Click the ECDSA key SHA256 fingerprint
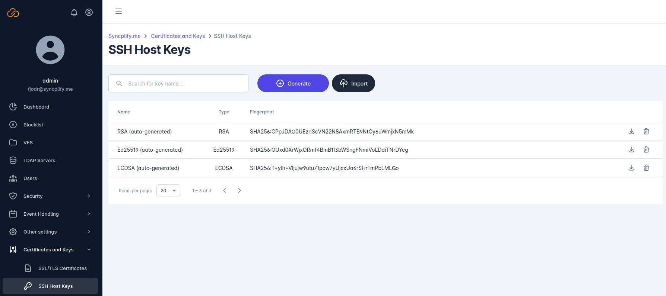Image resolution: width=666 pixels, height=296 pixels. 324,168
